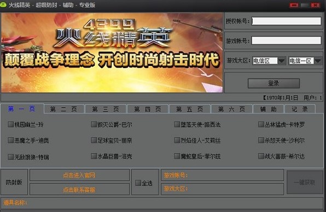Close the window with red X button
Screen dimensions: 326x212
coord(316,5)
